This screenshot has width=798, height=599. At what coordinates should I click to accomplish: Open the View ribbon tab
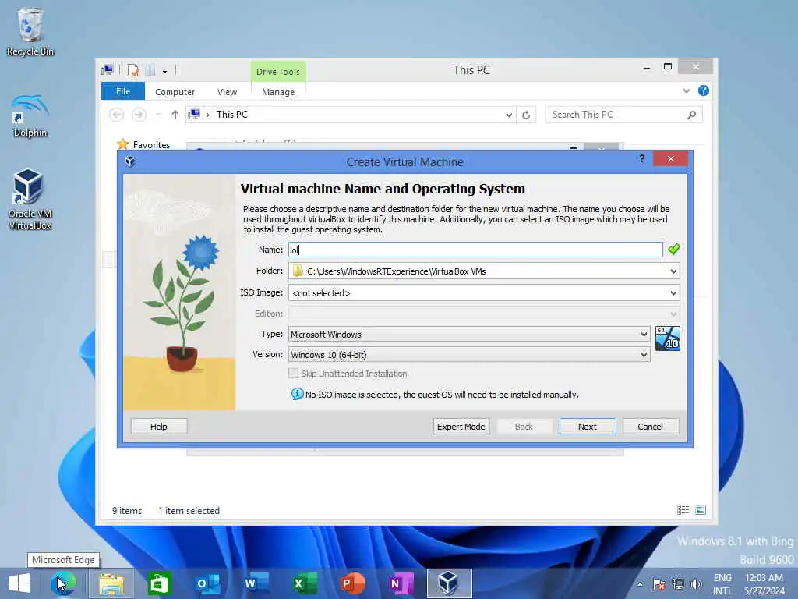tap(227, 92)
